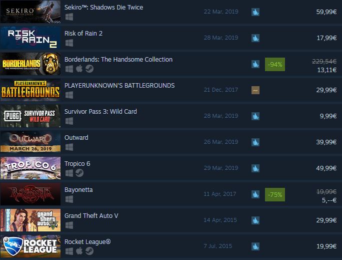This screenshot has height=260, width=342.
Task: Click the thumbs-up review icon for Outward
Action: 255,142
